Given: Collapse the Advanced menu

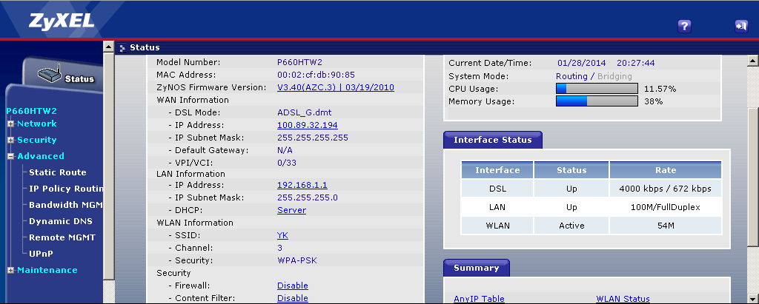Looking at the screenshot, I should 10,157.
